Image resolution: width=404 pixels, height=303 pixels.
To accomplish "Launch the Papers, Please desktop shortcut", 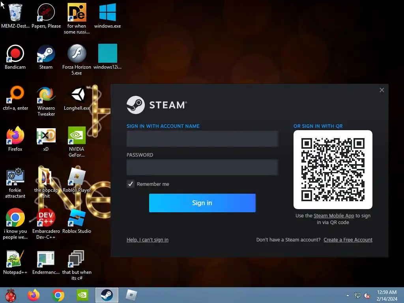I will (46, 15).
